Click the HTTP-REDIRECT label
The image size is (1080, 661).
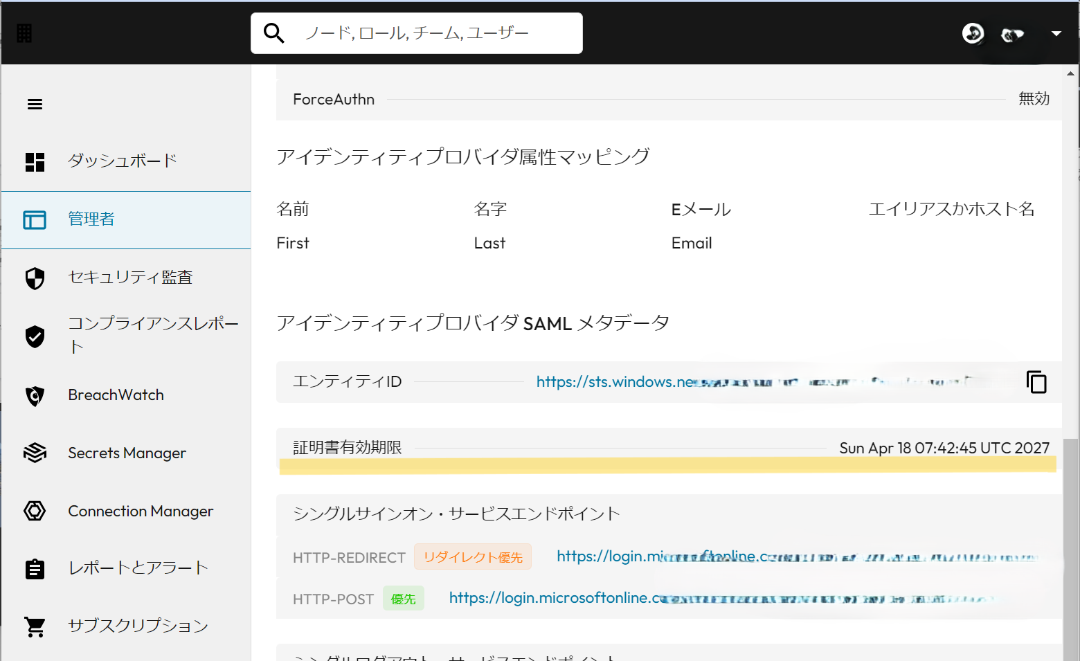pyautogui.click(x=349, y=558)
